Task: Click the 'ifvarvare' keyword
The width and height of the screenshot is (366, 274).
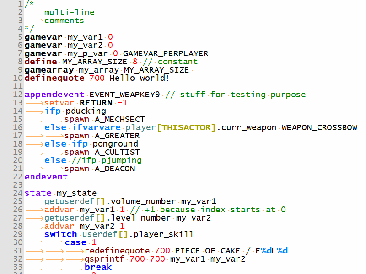Action: pyautogui.click(x=96, y=127)
